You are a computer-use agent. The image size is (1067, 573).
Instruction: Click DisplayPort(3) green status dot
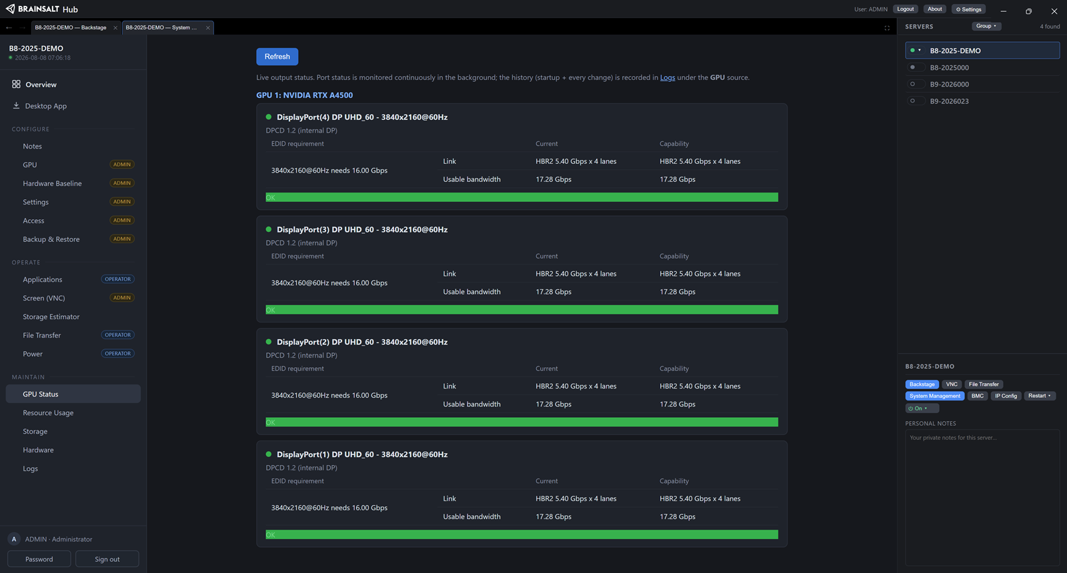[x=269, y=229]
